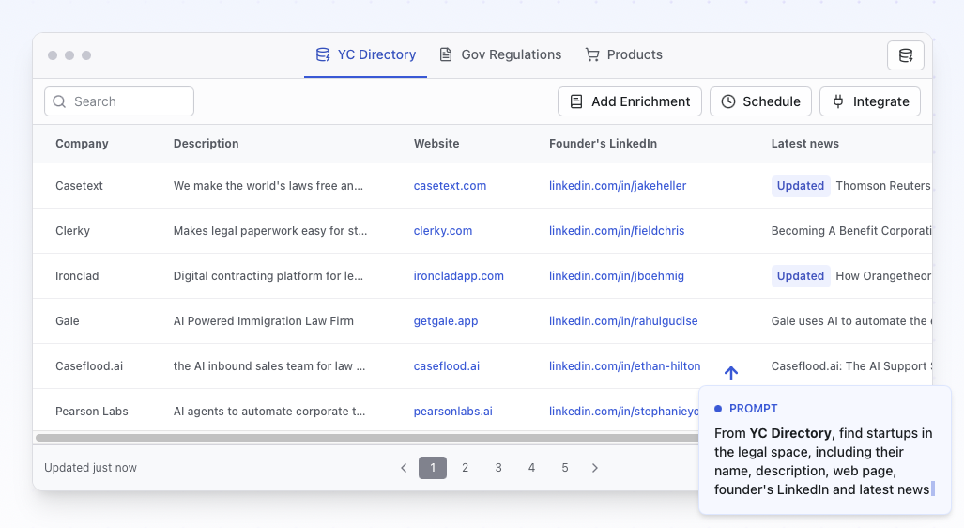Image resolution: width=964 pixels, height=528 pixels.
Task: Open the linkedin.com/in/rahulgudise link
Action: [623, 320]
